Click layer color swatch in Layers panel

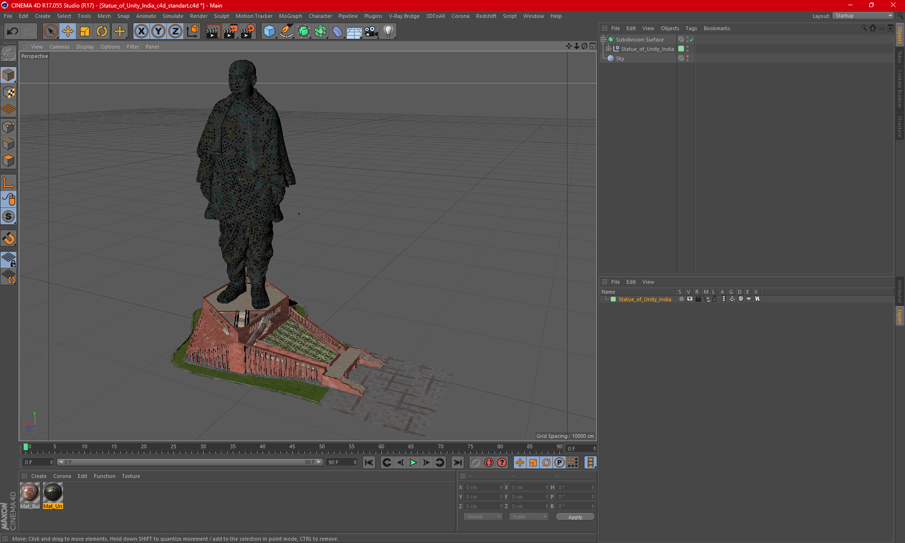613,299
